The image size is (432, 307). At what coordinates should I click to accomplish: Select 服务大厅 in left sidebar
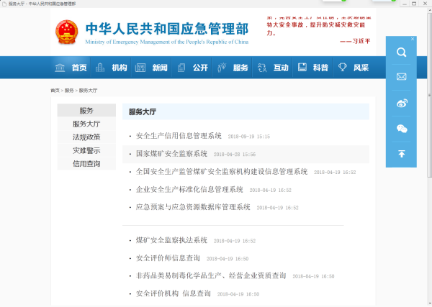86,124
